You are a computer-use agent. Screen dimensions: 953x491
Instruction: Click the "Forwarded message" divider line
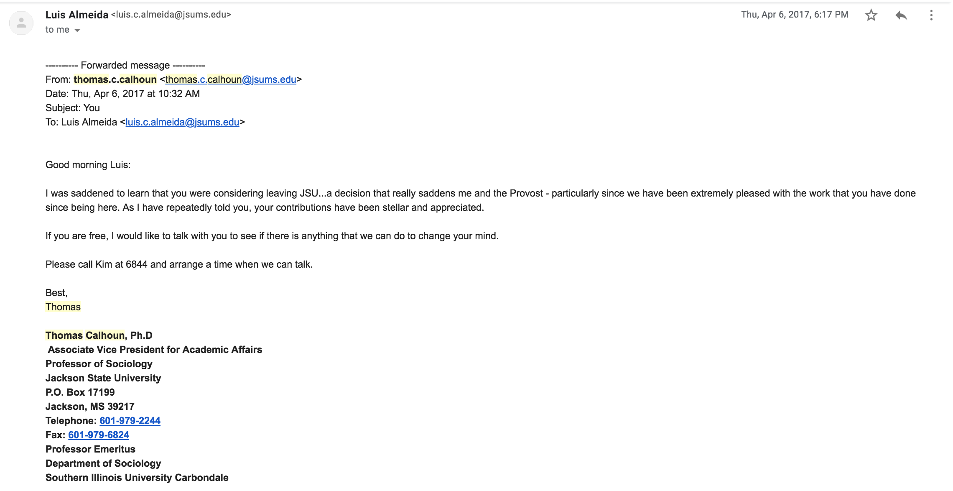(x=125, y=65)
